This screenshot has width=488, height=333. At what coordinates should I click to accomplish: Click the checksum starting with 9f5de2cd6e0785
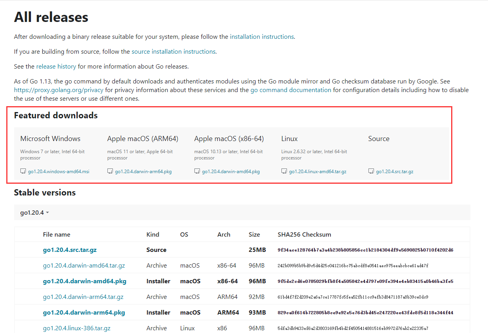point(365,281)
